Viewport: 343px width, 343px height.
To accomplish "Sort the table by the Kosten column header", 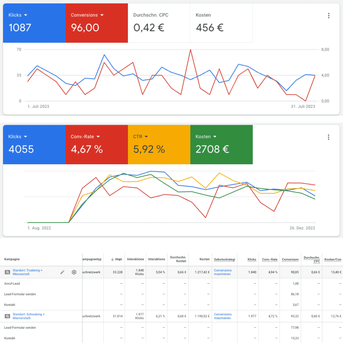I will [x=204, y=259].
